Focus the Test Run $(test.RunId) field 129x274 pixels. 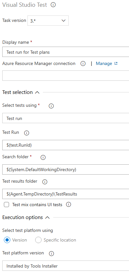point(66,145)
